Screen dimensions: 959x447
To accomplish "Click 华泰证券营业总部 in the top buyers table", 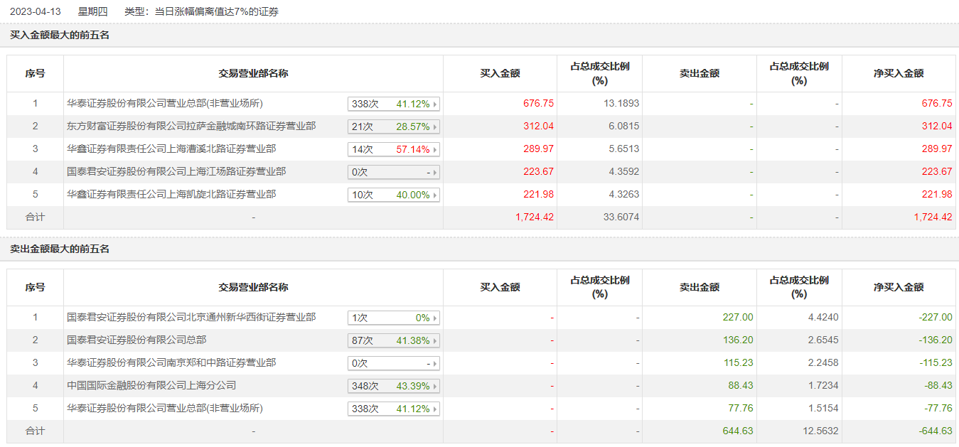I will click(x=165, y=104).
